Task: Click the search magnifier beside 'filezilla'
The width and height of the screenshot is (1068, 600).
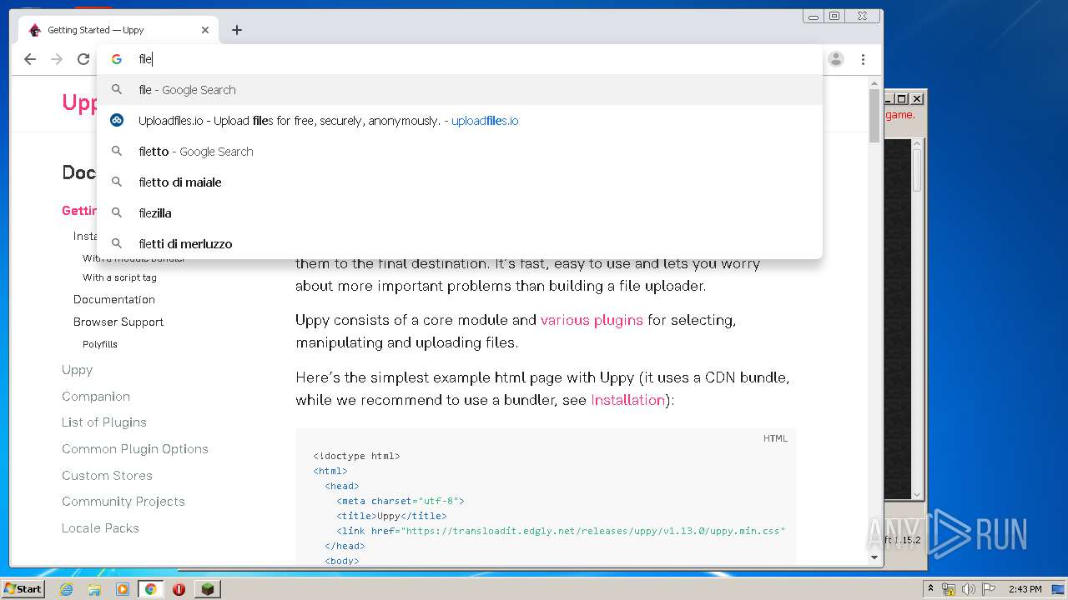Action: [117, 213]
